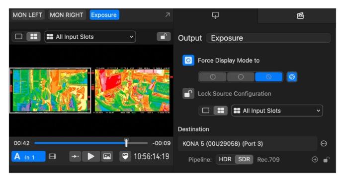The height and width of the screenshot is (180, 342).
Task: Select single view layout in viewer toolbar
Action: tap(19, 37)
